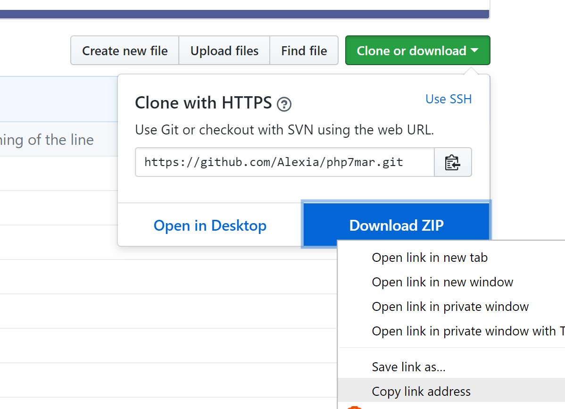Click the blue Download ZIP button
565x409 pixels.
(396, 225)
